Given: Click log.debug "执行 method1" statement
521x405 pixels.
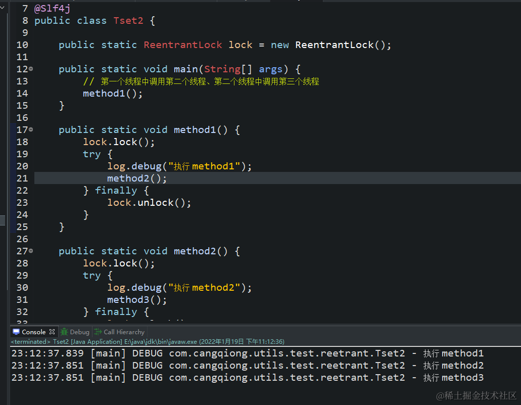Looking at the screenshot, I should tap(179, 166).
